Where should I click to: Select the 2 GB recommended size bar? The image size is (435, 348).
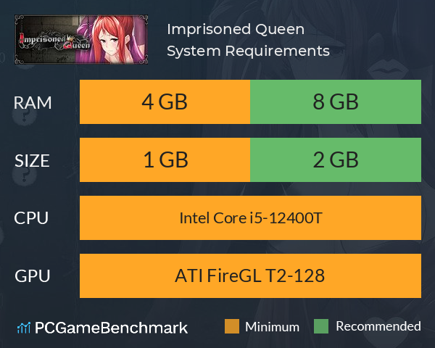pyautogui.click(x=336, y=159)
